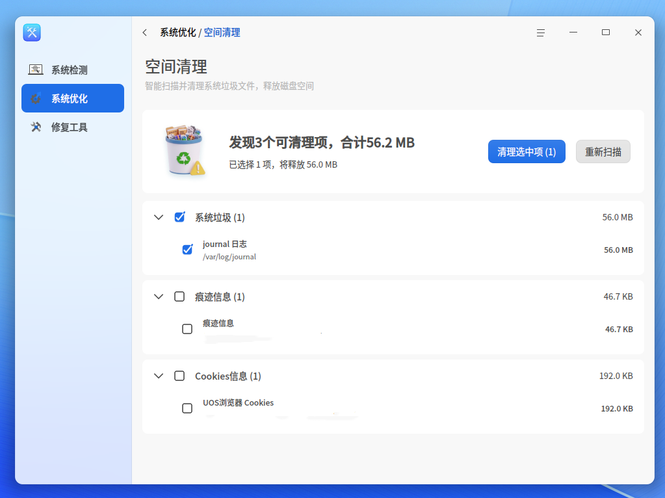Check the UOS浏览器 Cookies checkbox
Viewport: 665px width, 498px height.
pyautogui.click(x=187, y=408)
